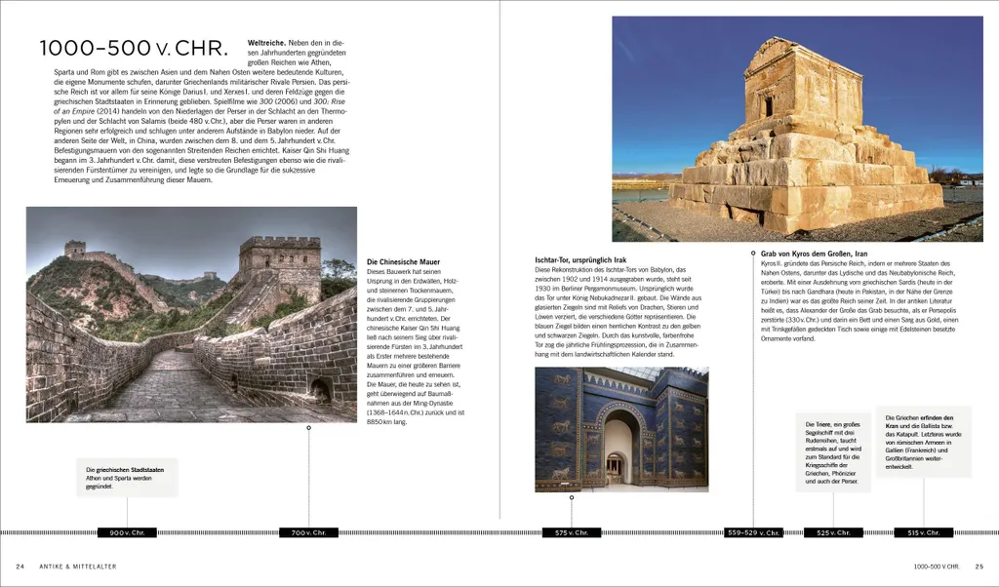The image size is (999, 587).
Task: Click the heading '1000–500 v. CHR.'
Action: click(134, 49)
